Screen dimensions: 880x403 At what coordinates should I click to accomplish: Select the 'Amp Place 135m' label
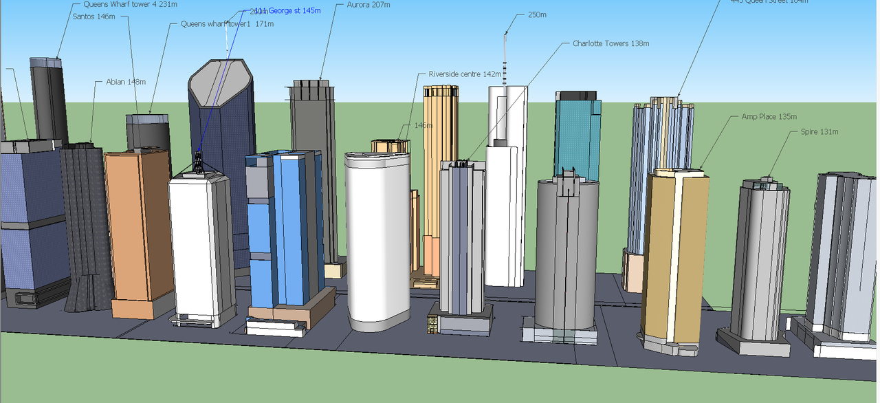pos(769,117)
